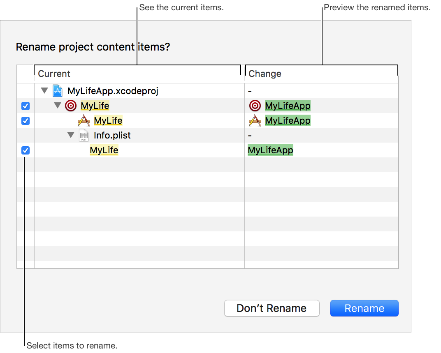441x353 pixels.
Task: Collapse the MyLifeApp.xcodeproj disclosure triangle
Action: point(44,91)
